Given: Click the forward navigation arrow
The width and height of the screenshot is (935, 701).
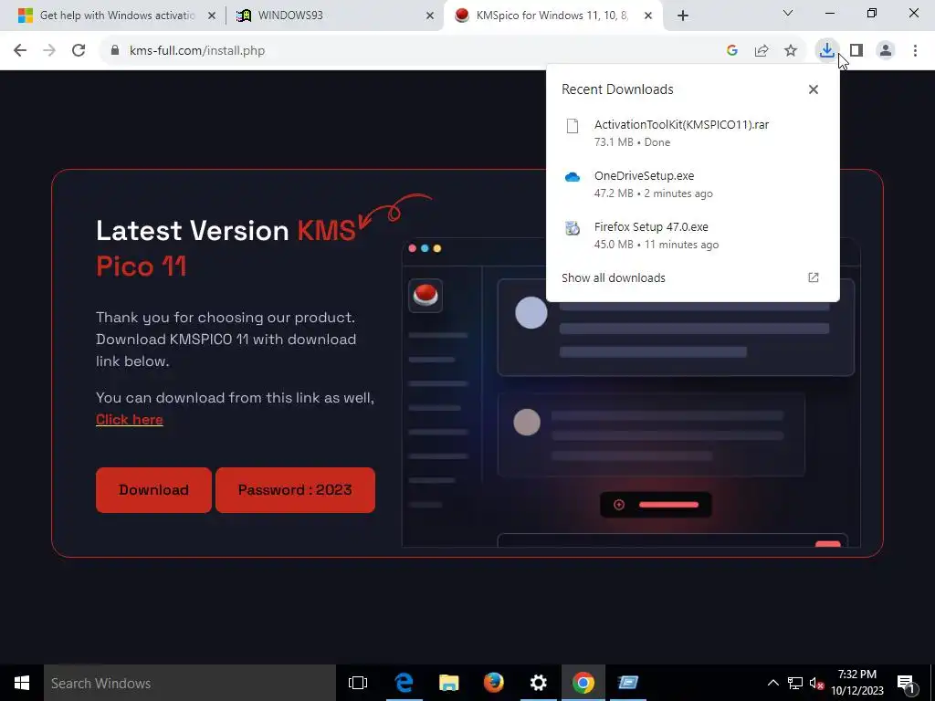Looking at the screenshot, I should [x=49, y=51].
